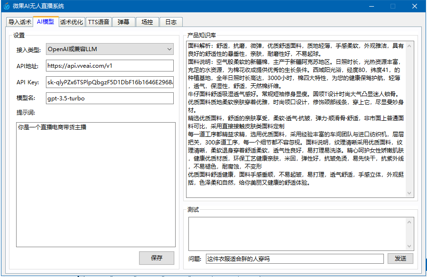Image resolution: width=427 pixels, height=277 pixels.
Task: Focus the 问题 input field
Action: tap(294, 259)
